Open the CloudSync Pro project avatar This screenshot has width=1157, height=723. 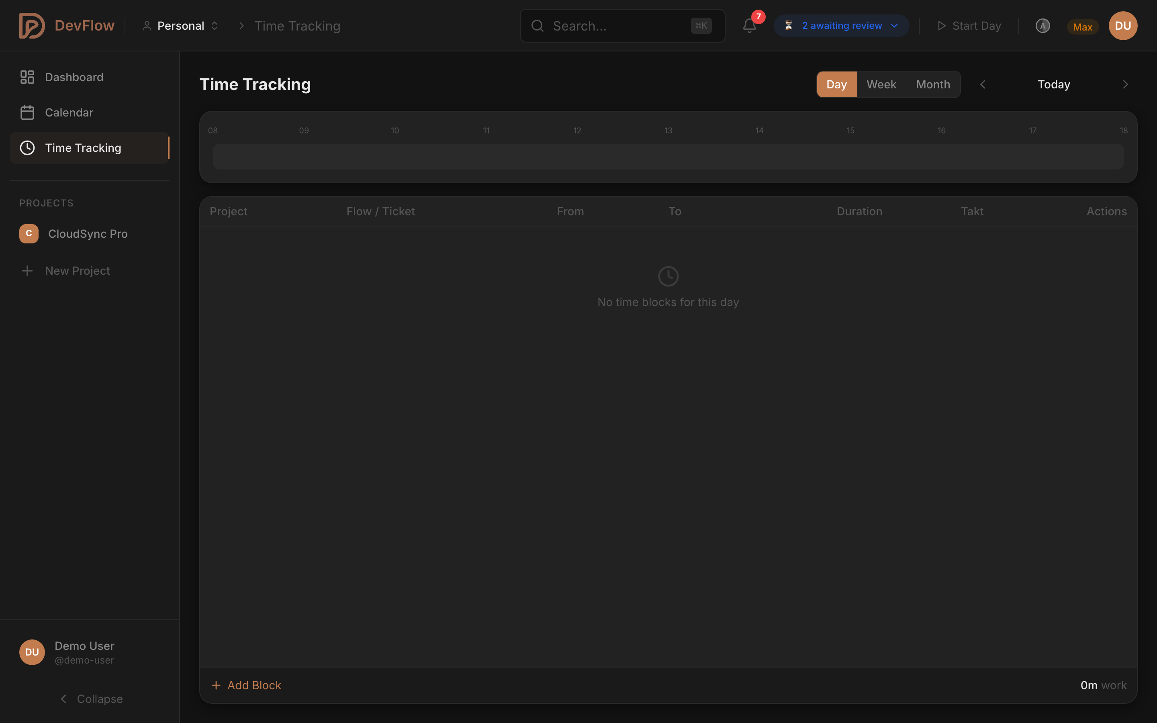29,234
